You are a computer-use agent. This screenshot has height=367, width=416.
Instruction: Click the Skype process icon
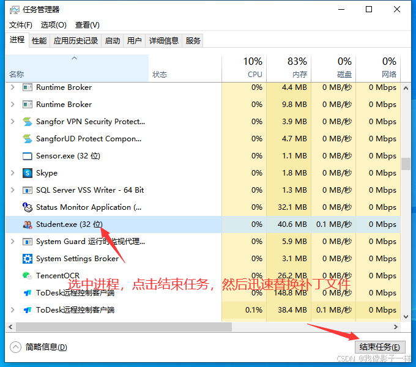[x=28, y=173]
